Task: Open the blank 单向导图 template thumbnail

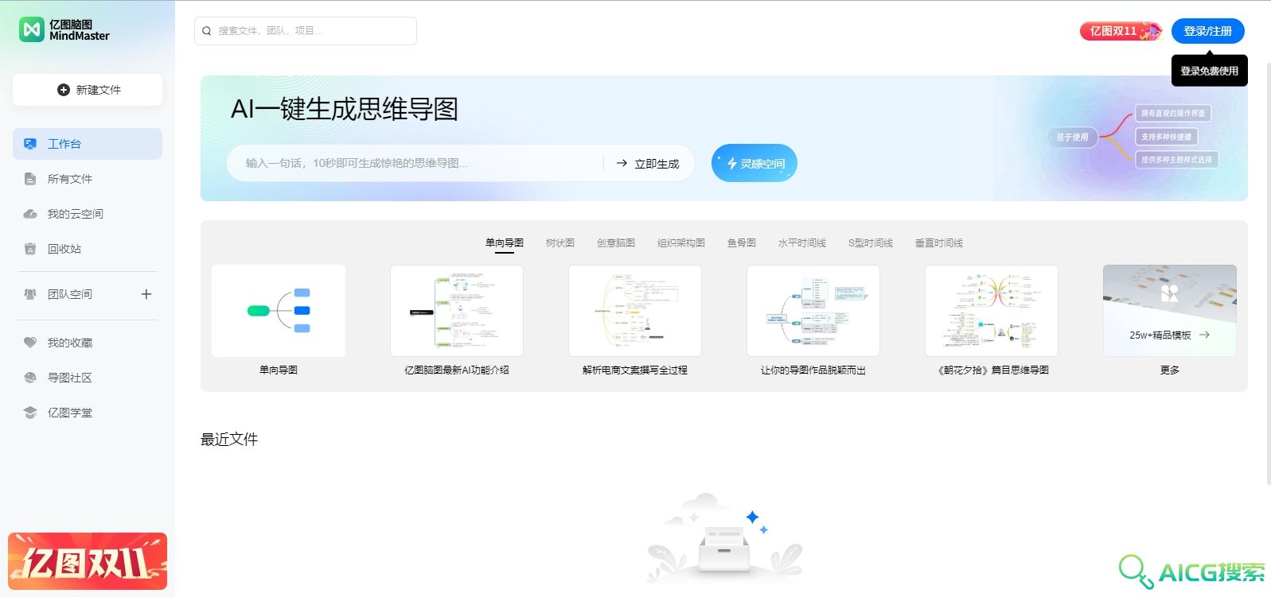Action: tap(279, 311)
